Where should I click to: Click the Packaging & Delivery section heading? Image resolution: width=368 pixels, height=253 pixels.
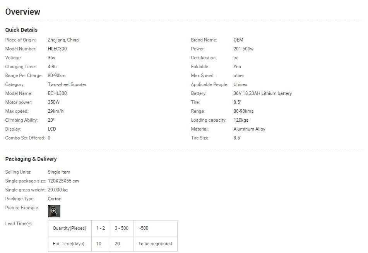click(x=31, y=159)
